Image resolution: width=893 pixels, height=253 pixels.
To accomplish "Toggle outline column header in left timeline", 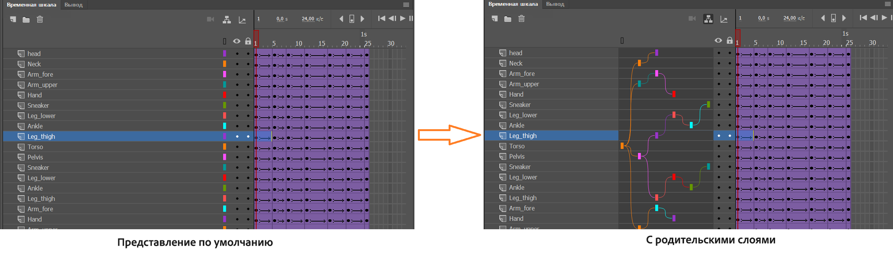I will [225, 41].
